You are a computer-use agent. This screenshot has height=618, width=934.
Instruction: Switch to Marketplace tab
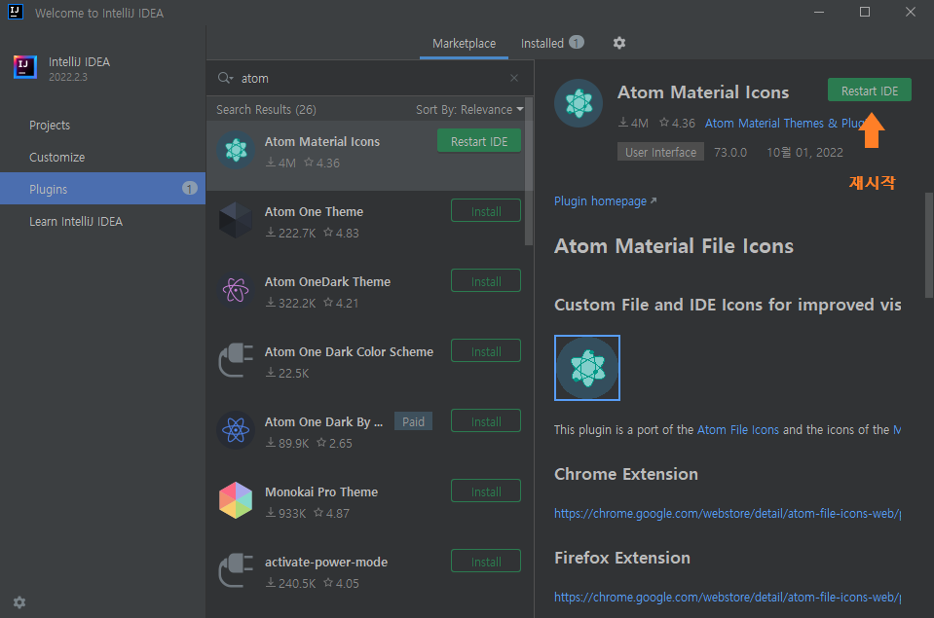(464, 44)
